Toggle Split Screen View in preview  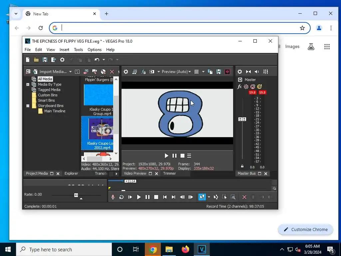[x=152, y=72]
